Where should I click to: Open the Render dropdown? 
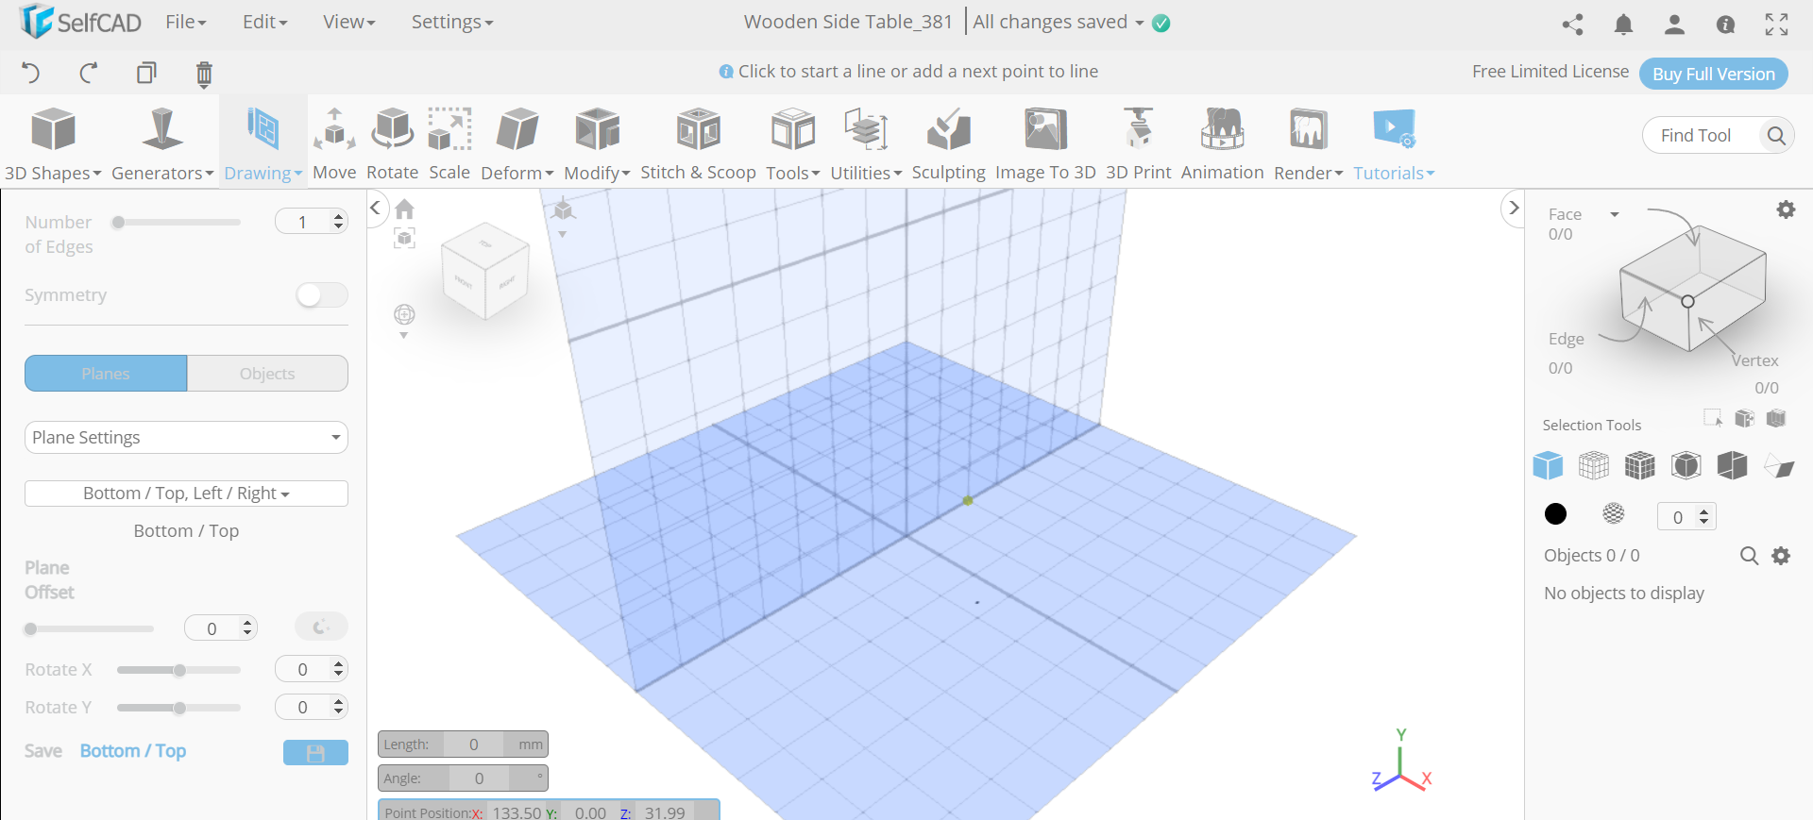(1308, 143)
